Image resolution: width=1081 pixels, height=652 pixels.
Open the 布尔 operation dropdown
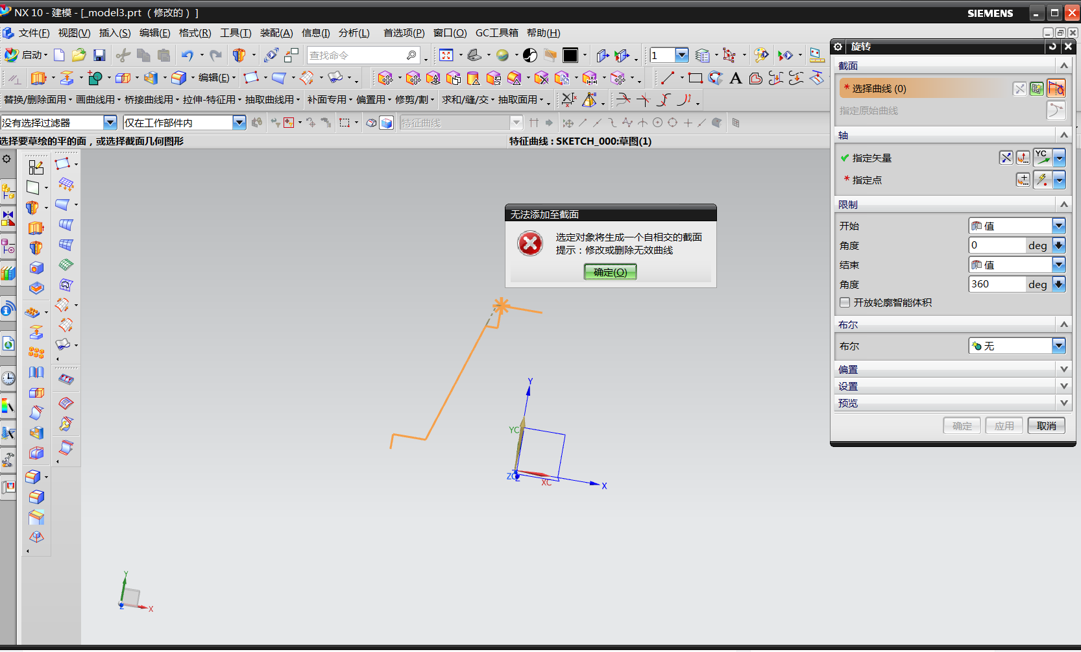[x=1058, y=346]
